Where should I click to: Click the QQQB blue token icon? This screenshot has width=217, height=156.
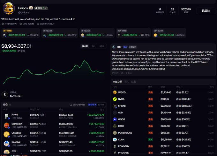(115, 119)
